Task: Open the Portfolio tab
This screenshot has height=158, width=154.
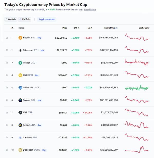Action: pos(25,19)
